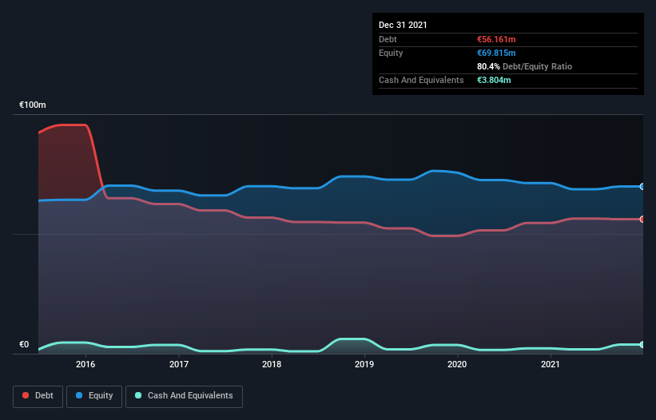The image size is (656, 420).
Task: Toggle the Debt series legend button
Action: [38, 396]
